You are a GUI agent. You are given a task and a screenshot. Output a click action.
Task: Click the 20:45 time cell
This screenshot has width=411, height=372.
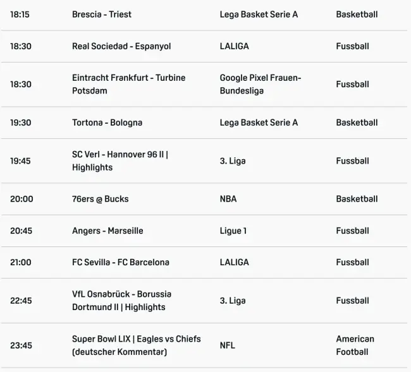pyautogui.click(x=21, y=231)
